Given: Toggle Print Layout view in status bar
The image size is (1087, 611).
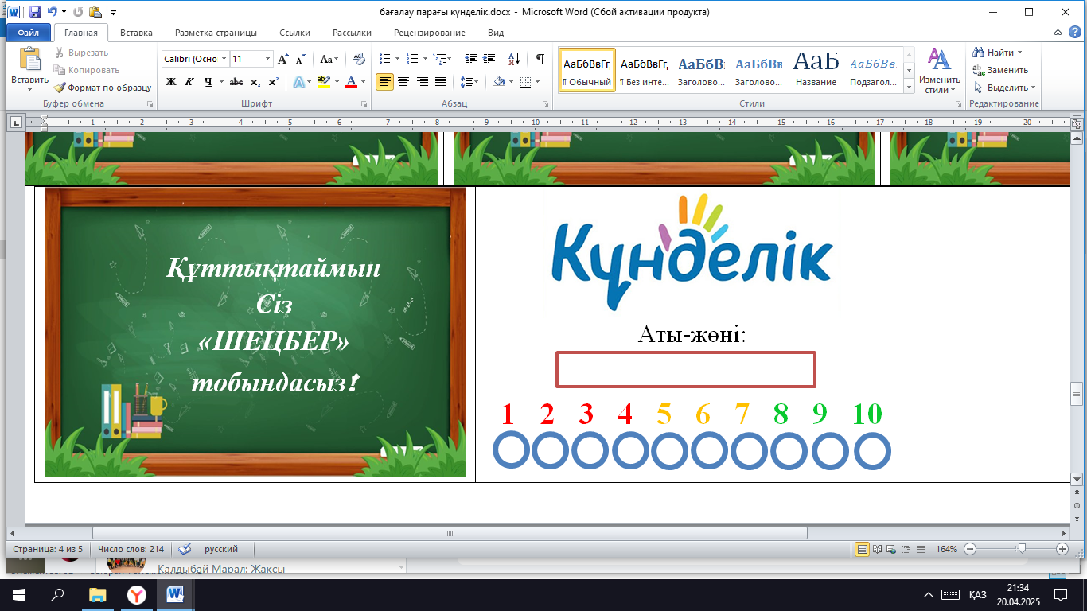Looking at the screenshot, I should pos(862,549).
